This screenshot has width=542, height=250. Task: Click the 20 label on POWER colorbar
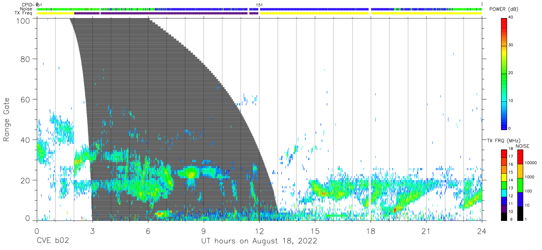click(x=511, y=73)
